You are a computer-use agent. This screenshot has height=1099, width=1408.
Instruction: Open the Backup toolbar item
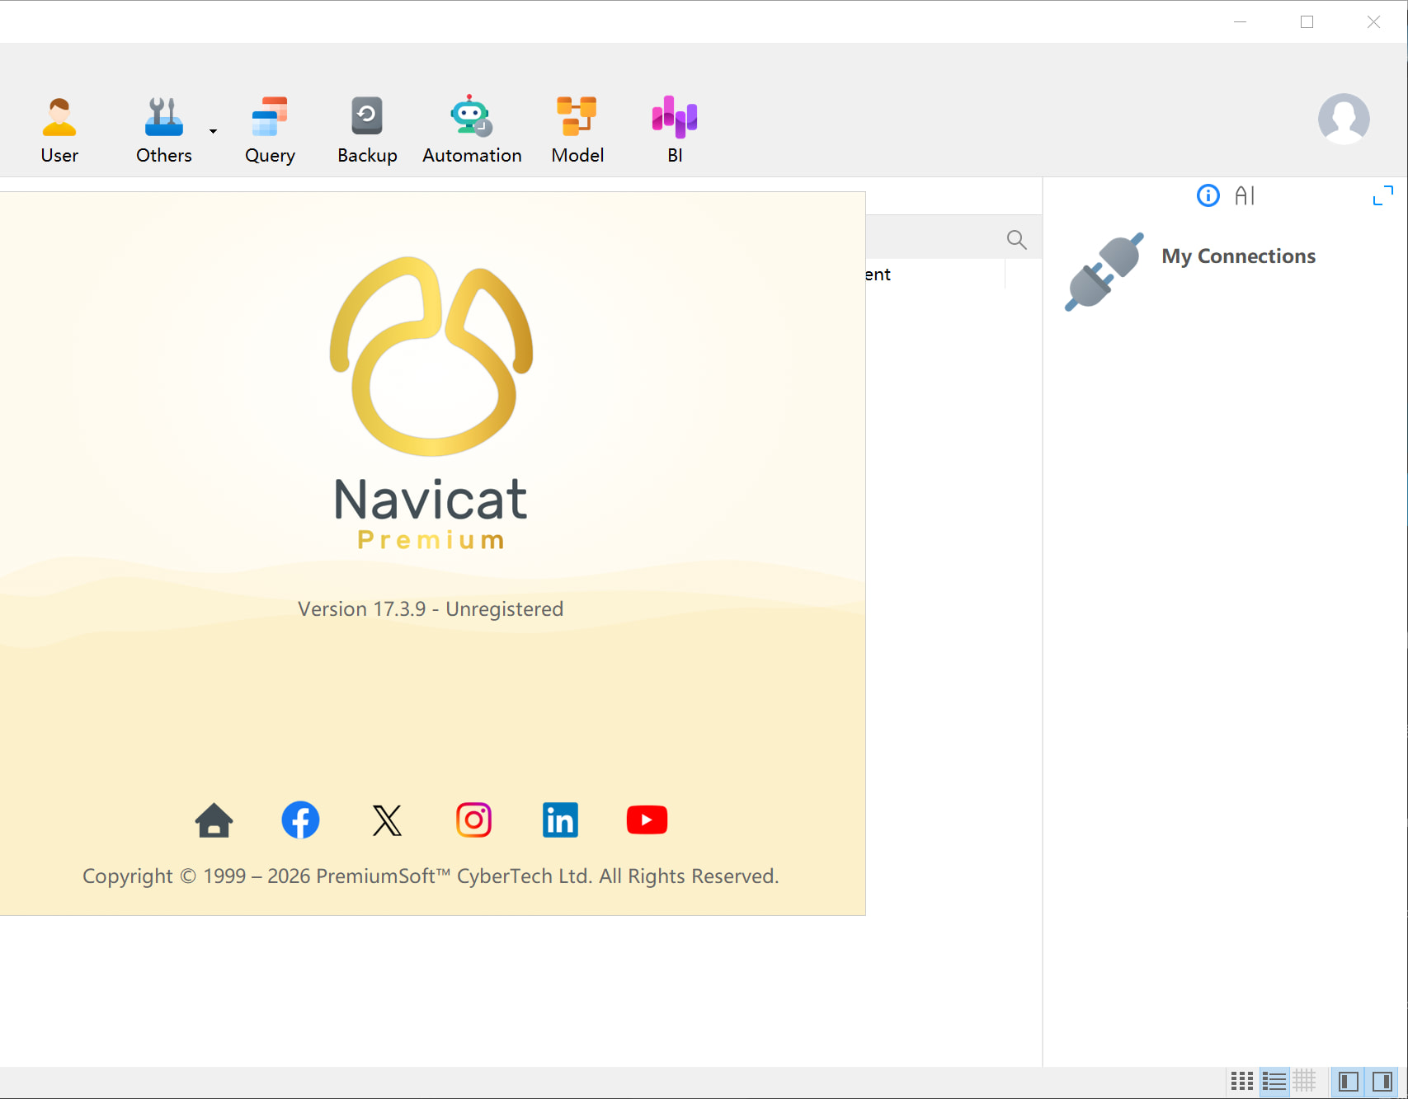pyautogui.click(x=367, y=130)
